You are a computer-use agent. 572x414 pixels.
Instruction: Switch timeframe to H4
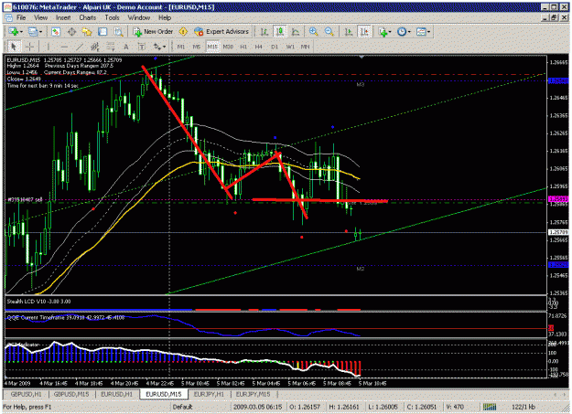[x=259, y=47]
